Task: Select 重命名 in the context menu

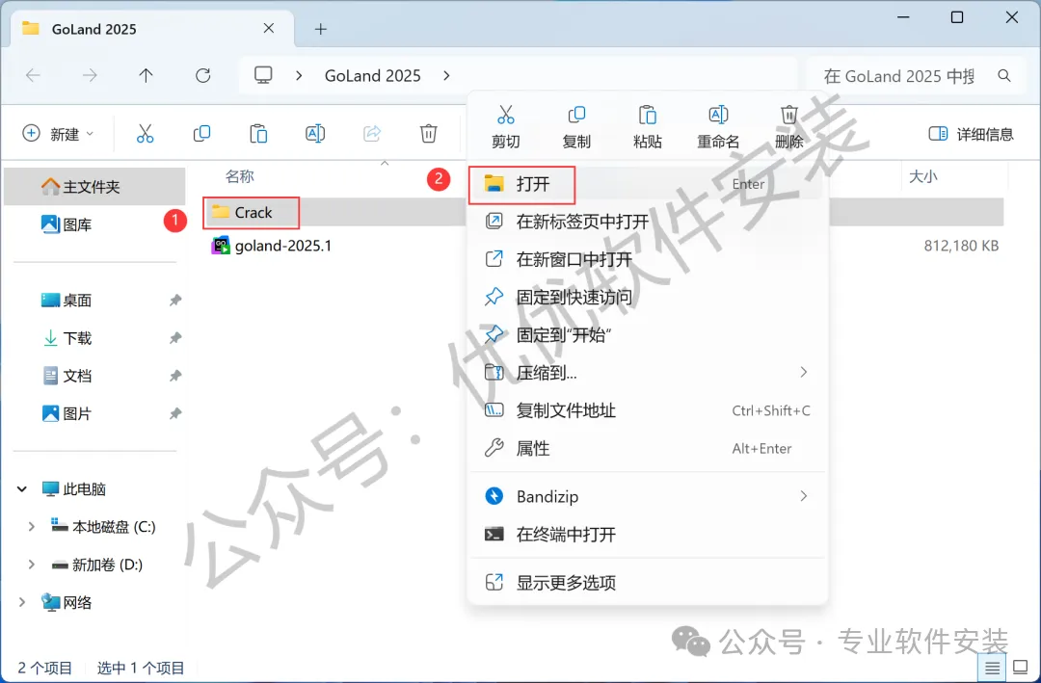Action: tap(718, 126)
